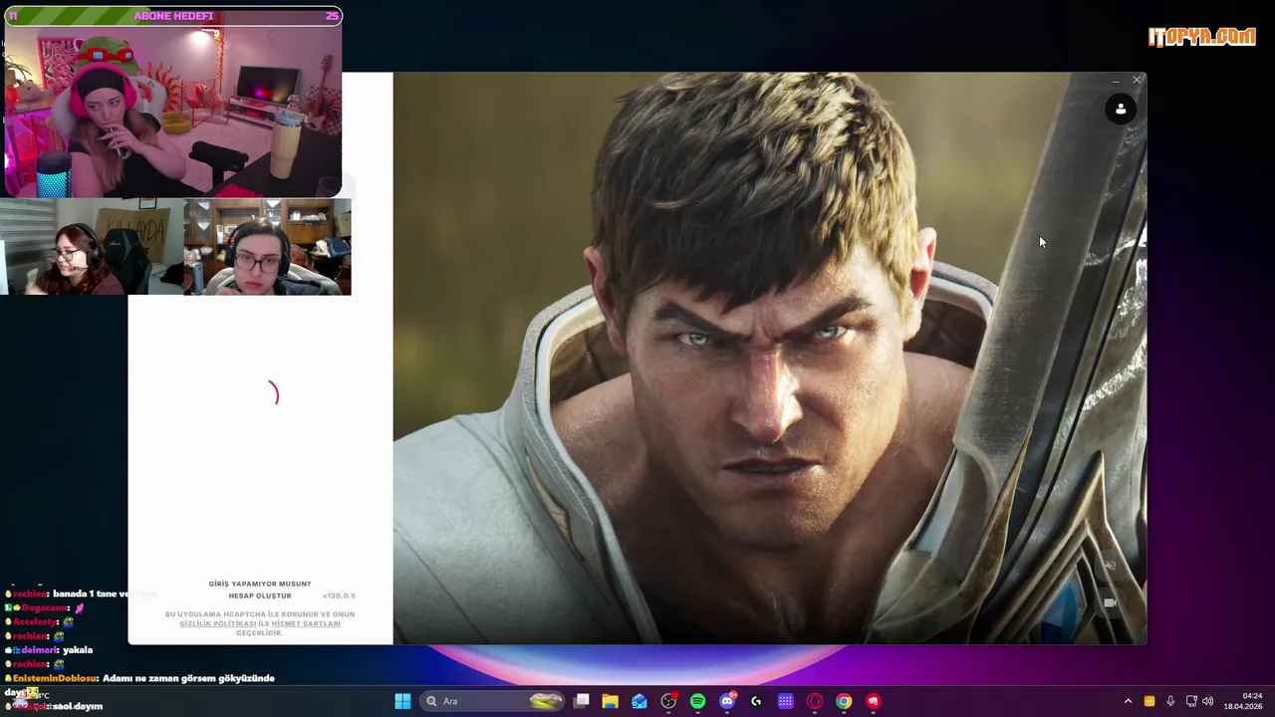
Task: Click the 'HESAP OLUŞTUR' link
Action: (260, 596)
